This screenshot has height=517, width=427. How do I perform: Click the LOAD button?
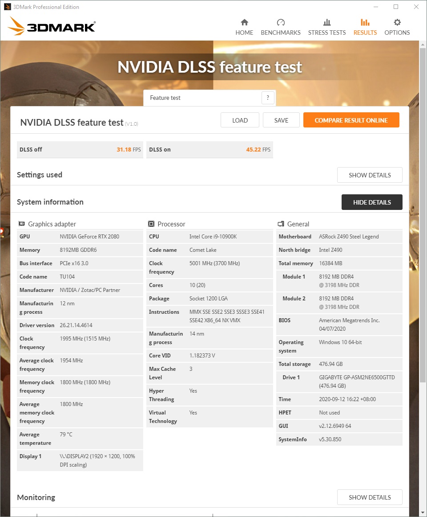(x=240, y=120)
